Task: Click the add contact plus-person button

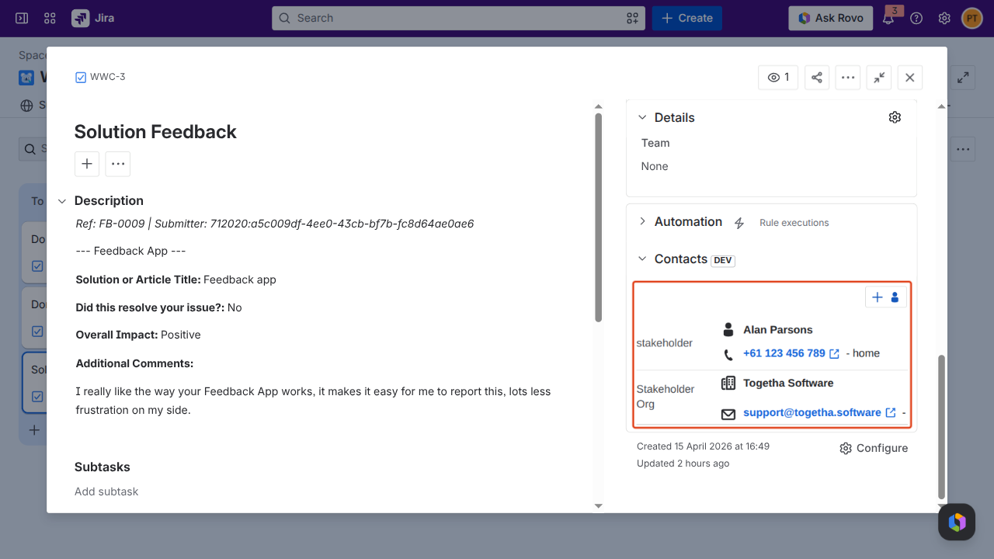Action: tap(886, 297)
